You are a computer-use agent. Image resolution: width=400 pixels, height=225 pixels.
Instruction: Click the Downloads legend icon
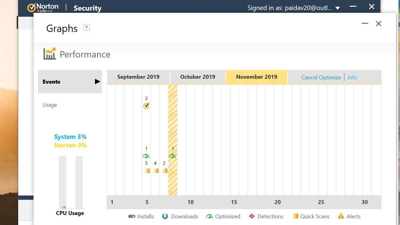pyautogui.click(x=165, y=216)
